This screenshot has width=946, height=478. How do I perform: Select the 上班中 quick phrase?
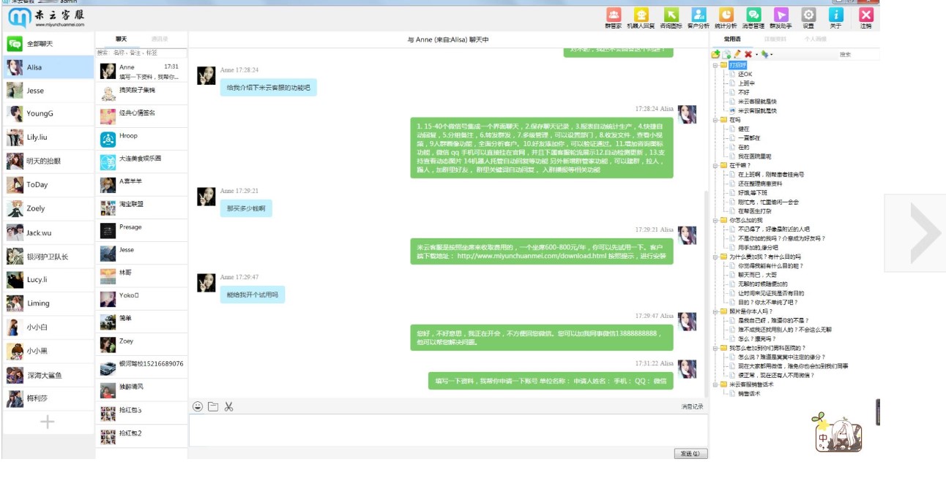pos(746,83)
